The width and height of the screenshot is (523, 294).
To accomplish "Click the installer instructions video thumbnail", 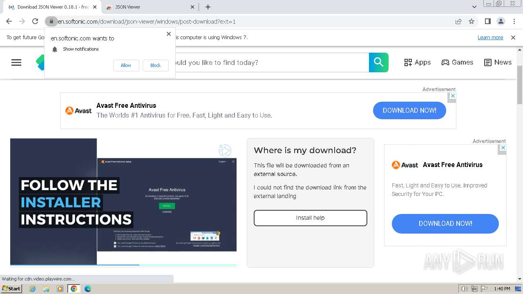I will pyautogui.click(x=123, y=201).
